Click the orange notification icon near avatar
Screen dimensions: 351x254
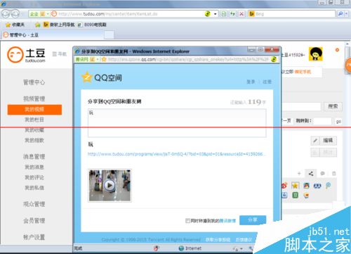(x=337, y=50)
